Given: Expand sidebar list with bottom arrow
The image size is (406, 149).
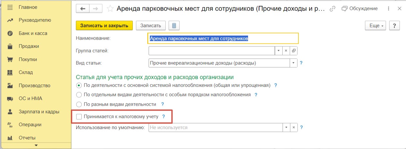Looking at the screenshot, I should point(36,146).
